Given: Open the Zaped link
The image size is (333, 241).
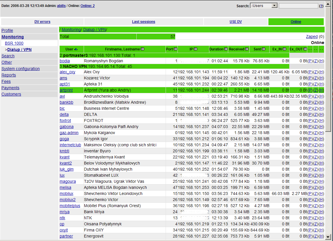Looking at the screenshot, I should point(312,36).
